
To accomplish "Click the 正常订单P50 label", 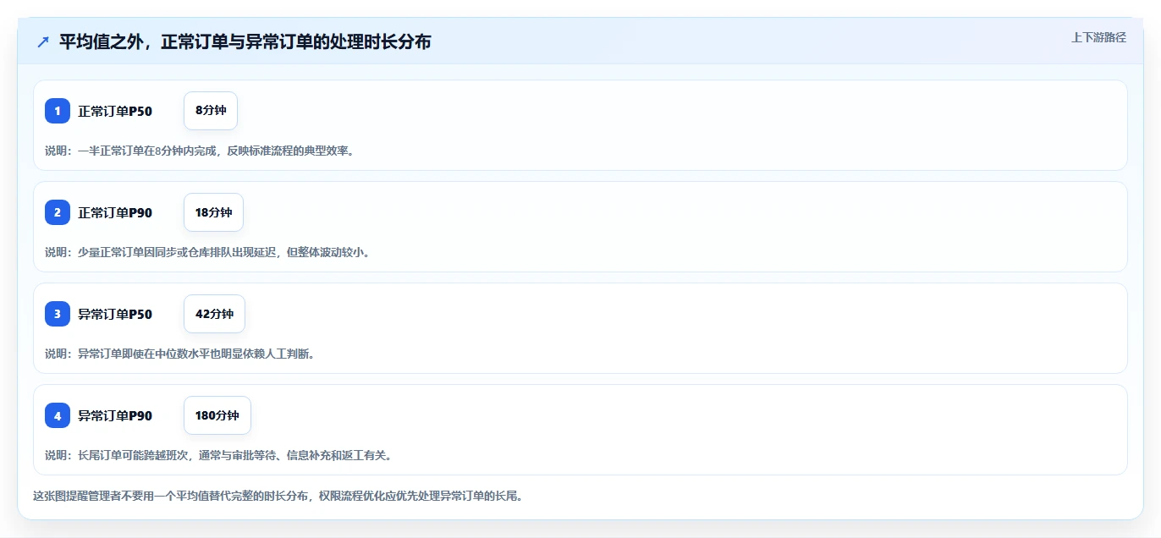I will point(115,111).
